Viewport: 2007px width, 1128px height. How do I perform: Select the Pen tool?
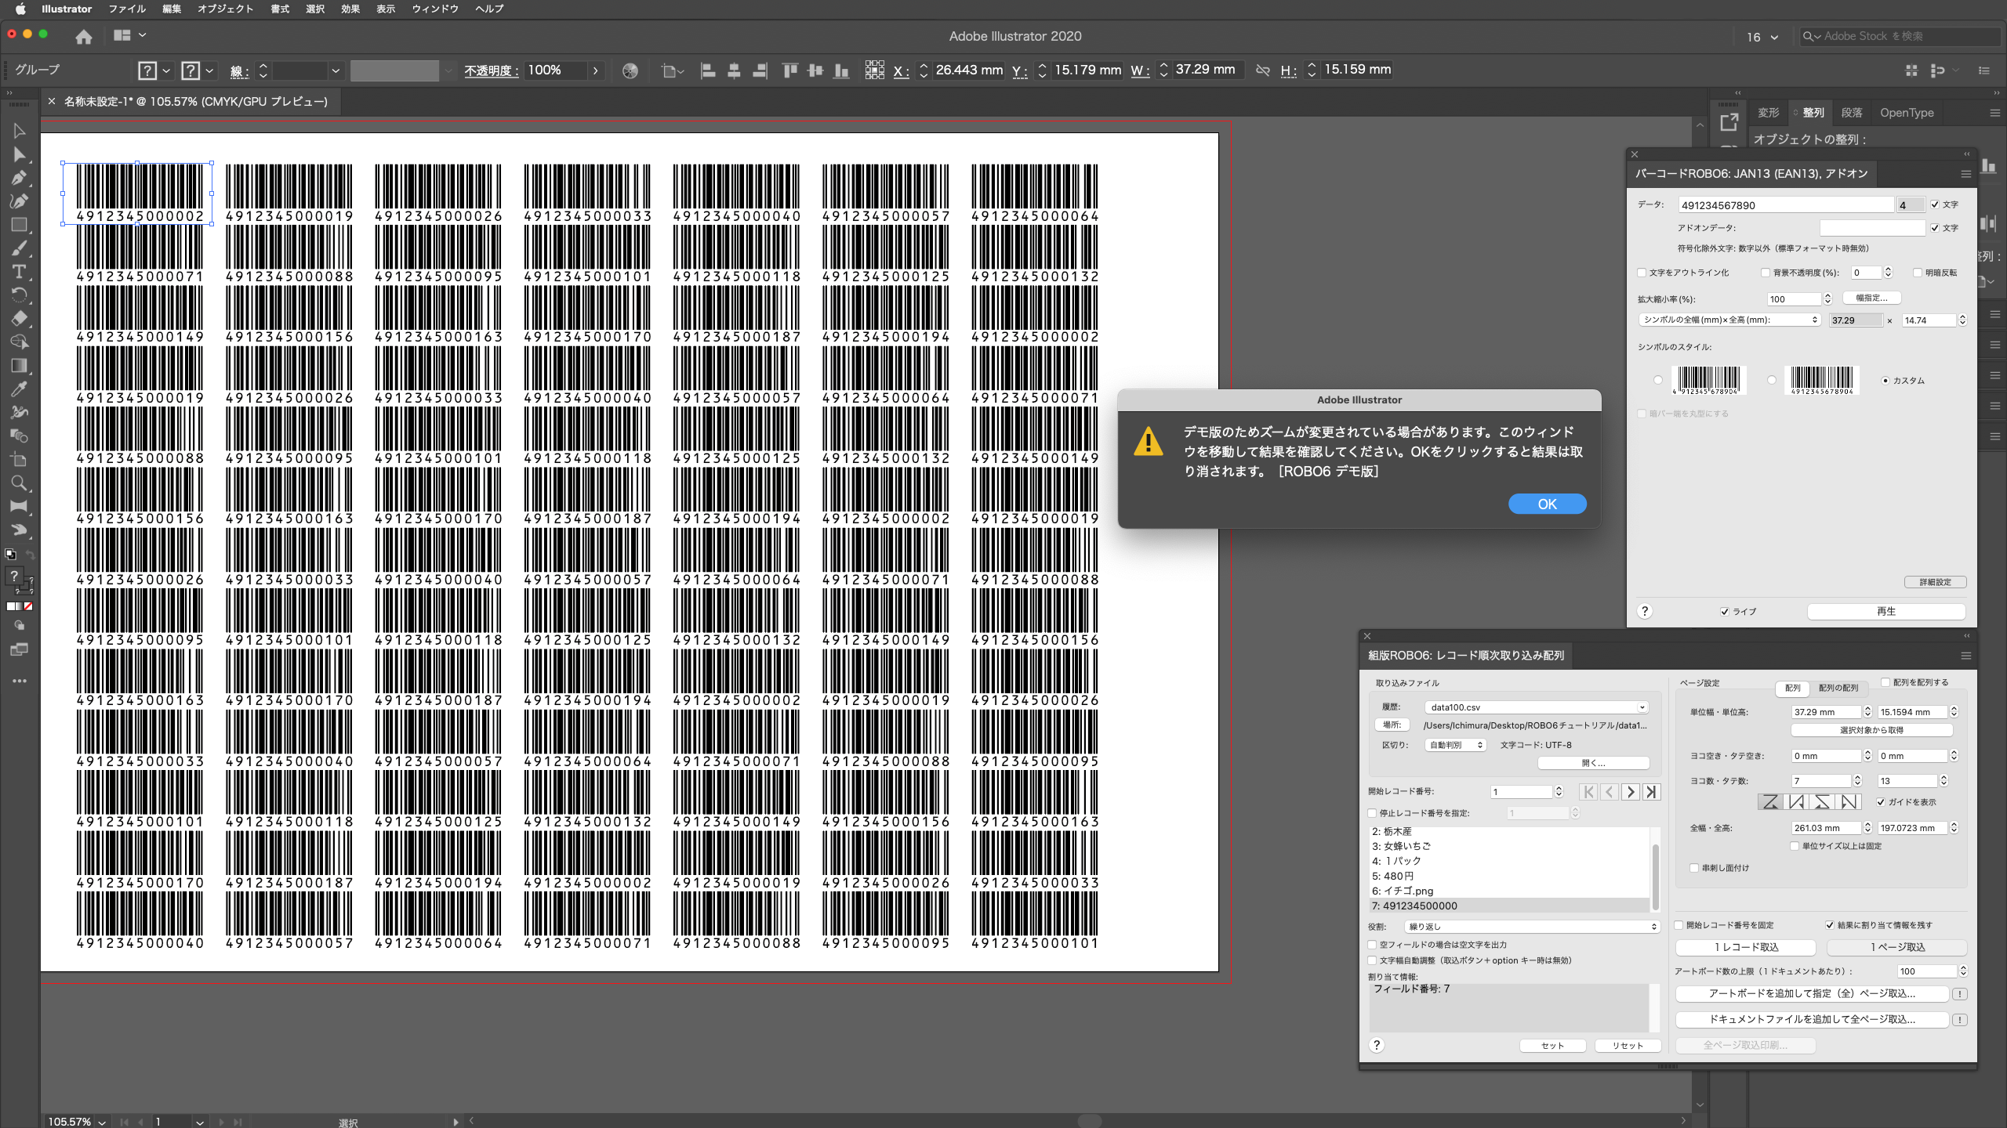tap(20, 178)
